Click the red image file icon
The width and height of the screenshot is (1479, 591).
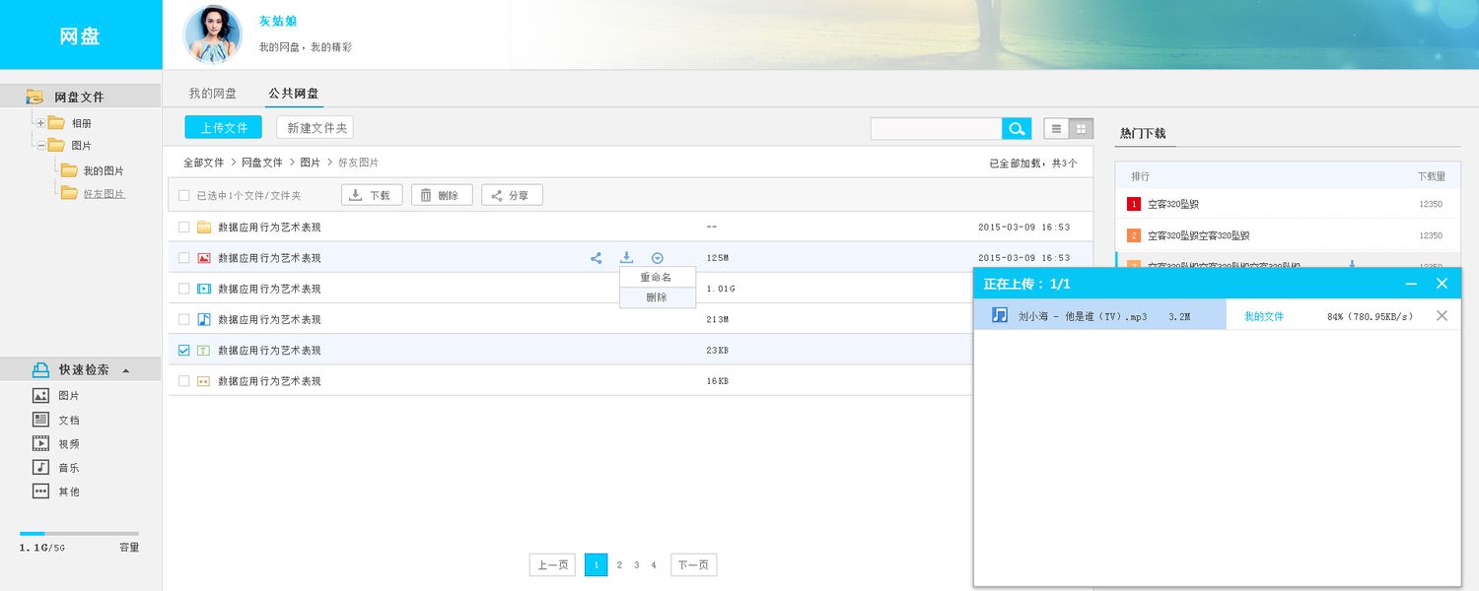coord(204,258)
